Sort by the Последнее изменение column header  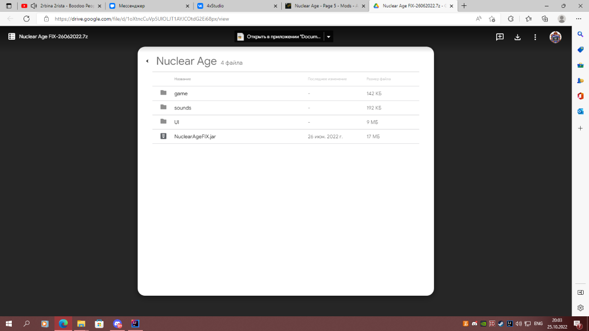[327, 79]
